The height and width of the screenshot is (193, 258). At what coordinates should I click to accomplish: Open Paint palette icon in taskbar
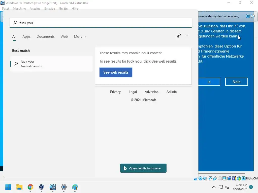coord(75,187)
